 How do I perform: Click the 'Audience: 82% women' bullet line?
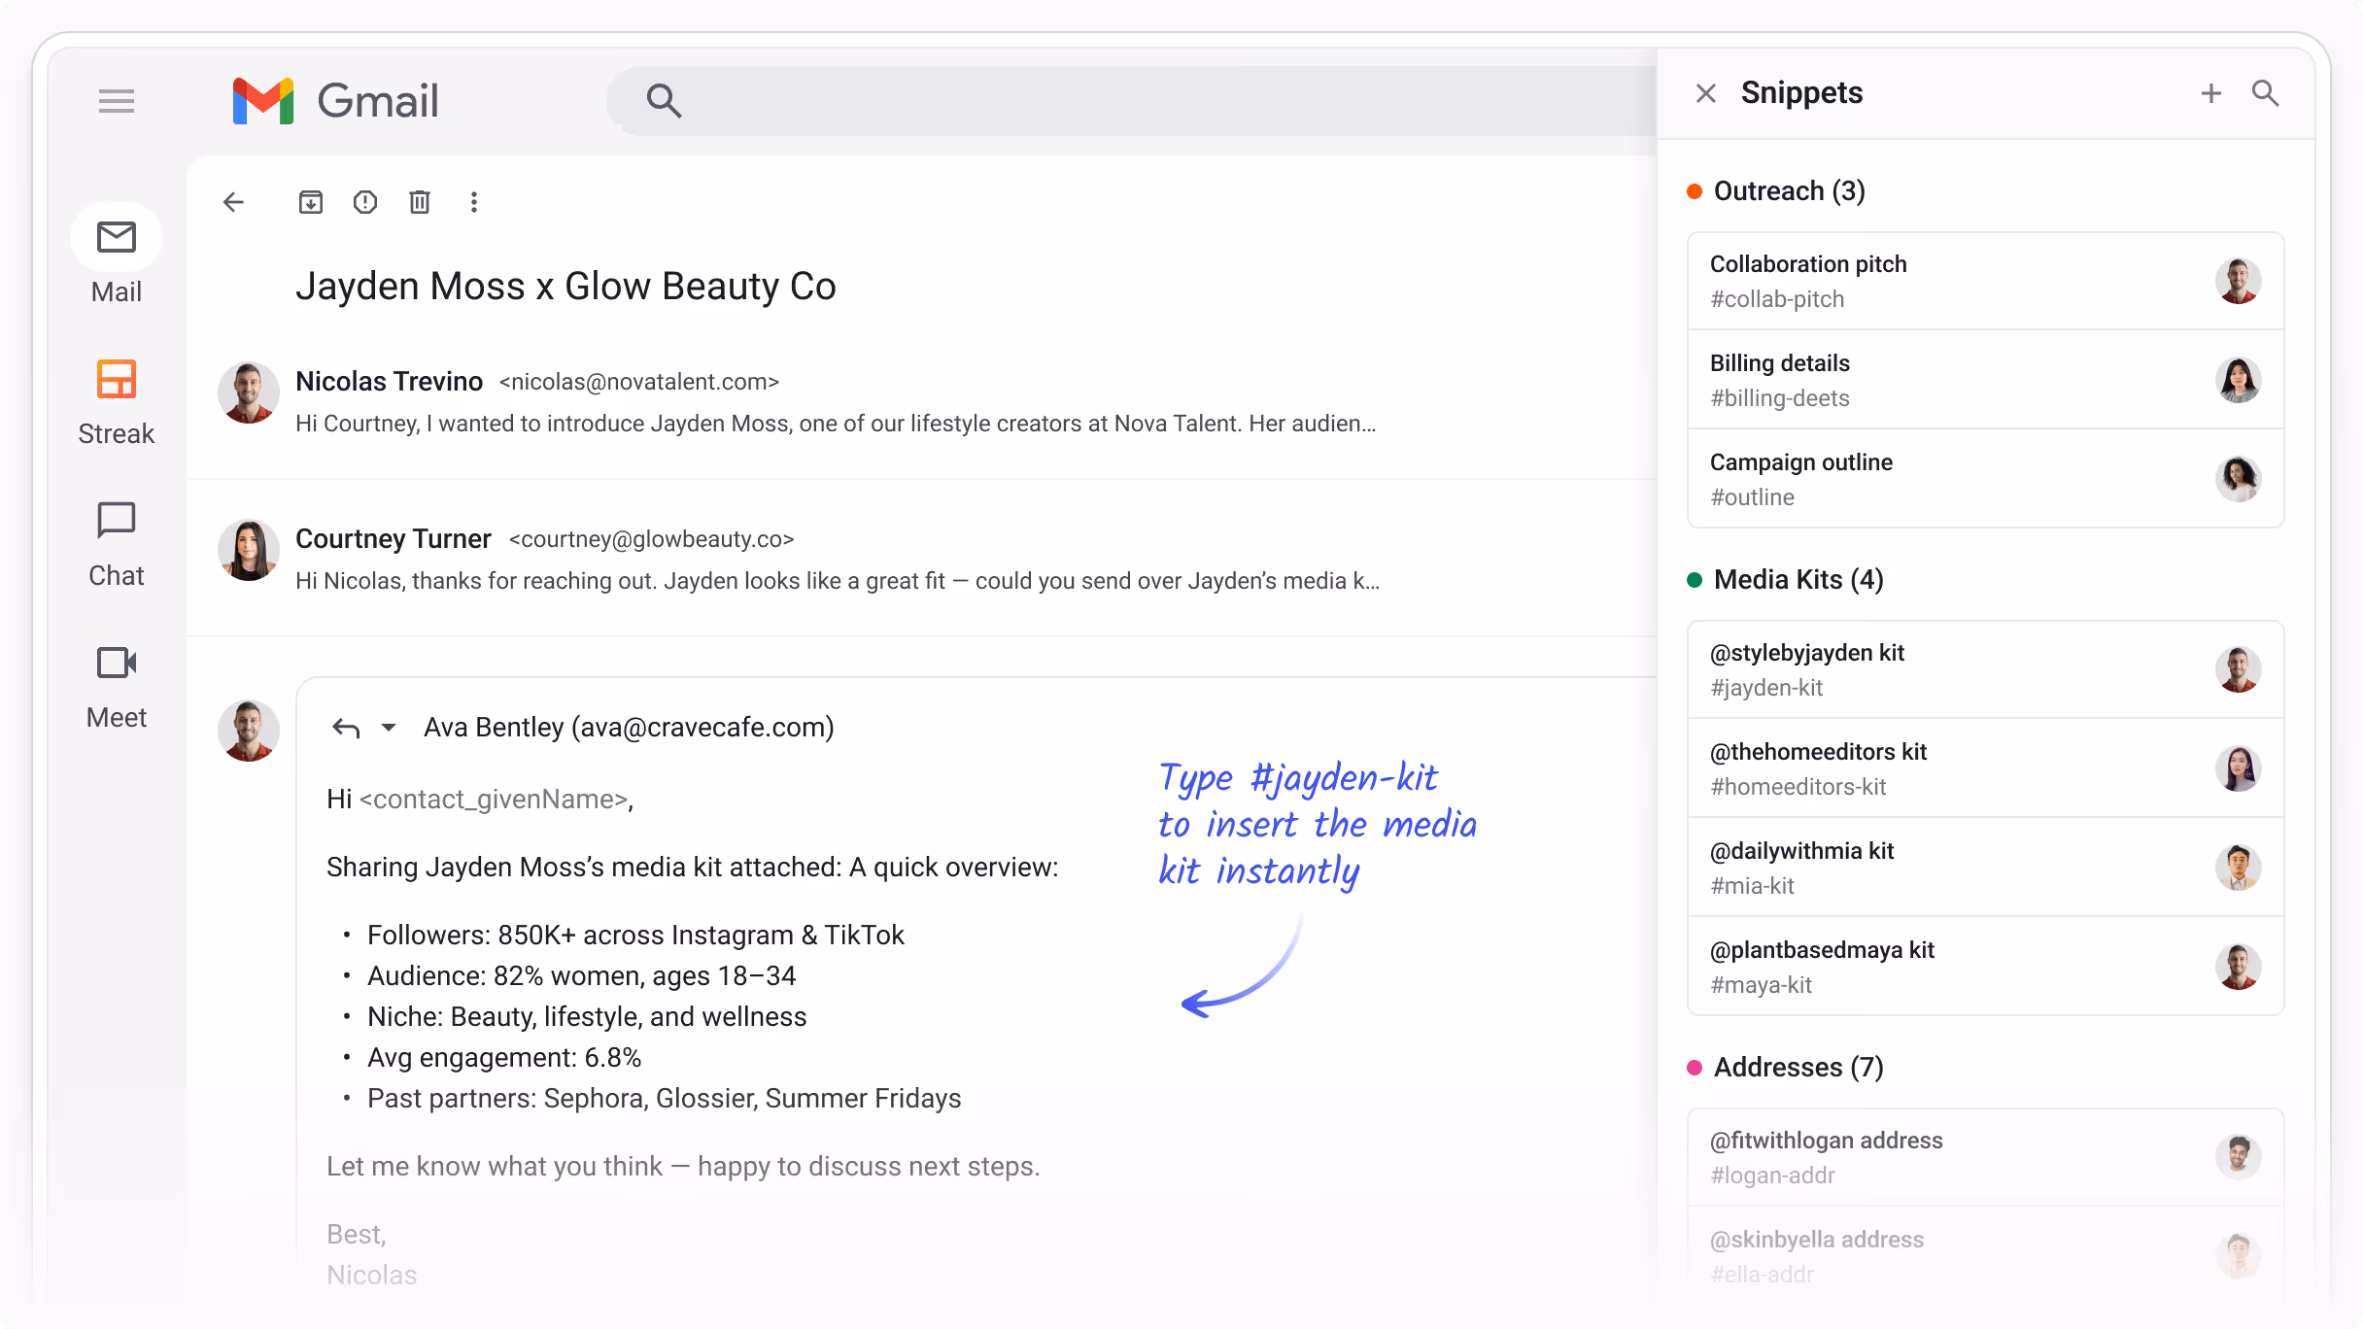tap(581, 976)
